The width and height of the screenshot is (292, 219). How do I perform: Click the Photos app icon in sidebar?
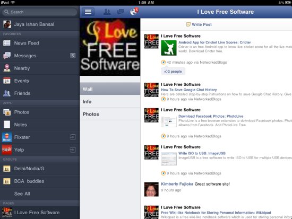click(7, 112)
